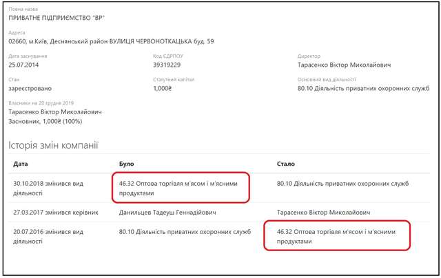Click the highlighted 46.32 entry in Стало column
The image size is (441, 278).
tap(336, 236)
